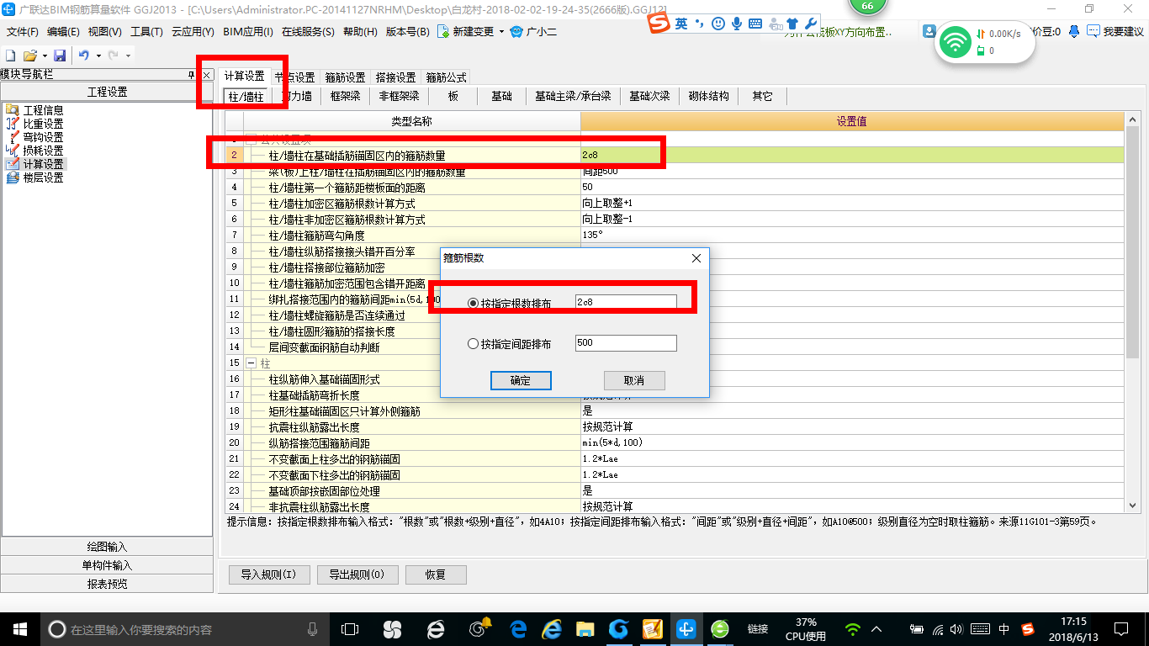Click Sogou input microphone icon

tap(737, 24)
